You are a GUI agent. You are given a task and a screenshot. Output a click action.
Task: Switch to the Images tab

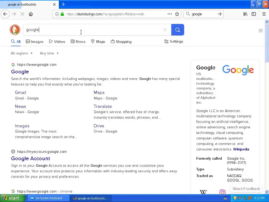(x=34, y=42)
